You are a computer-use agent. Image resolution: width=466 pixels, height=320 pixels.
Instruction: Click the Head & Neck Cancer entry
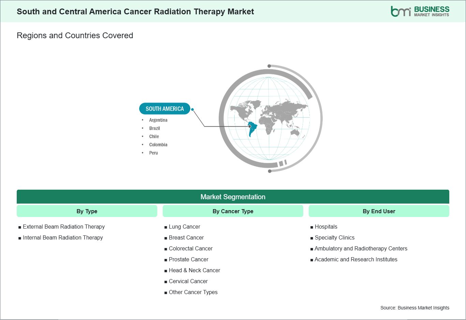click(194, 271)
